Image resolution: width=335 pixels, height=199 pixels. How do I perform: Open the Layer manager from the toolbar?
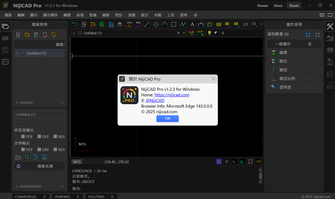pyautogui.click(x=219, y=24)
